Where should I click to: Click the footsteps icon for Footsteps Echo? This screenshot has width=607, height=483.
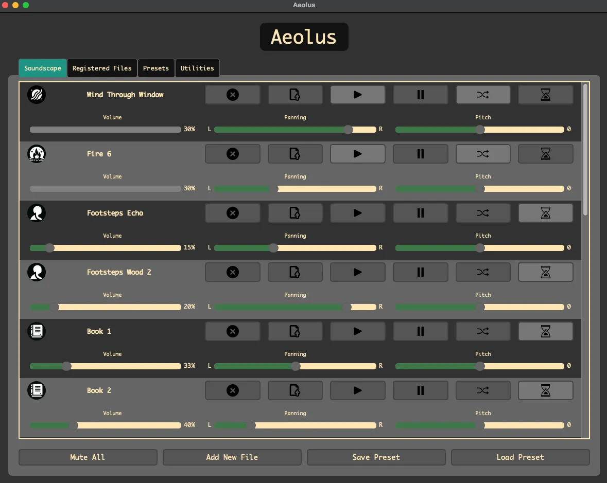click(x=36, y=212)
